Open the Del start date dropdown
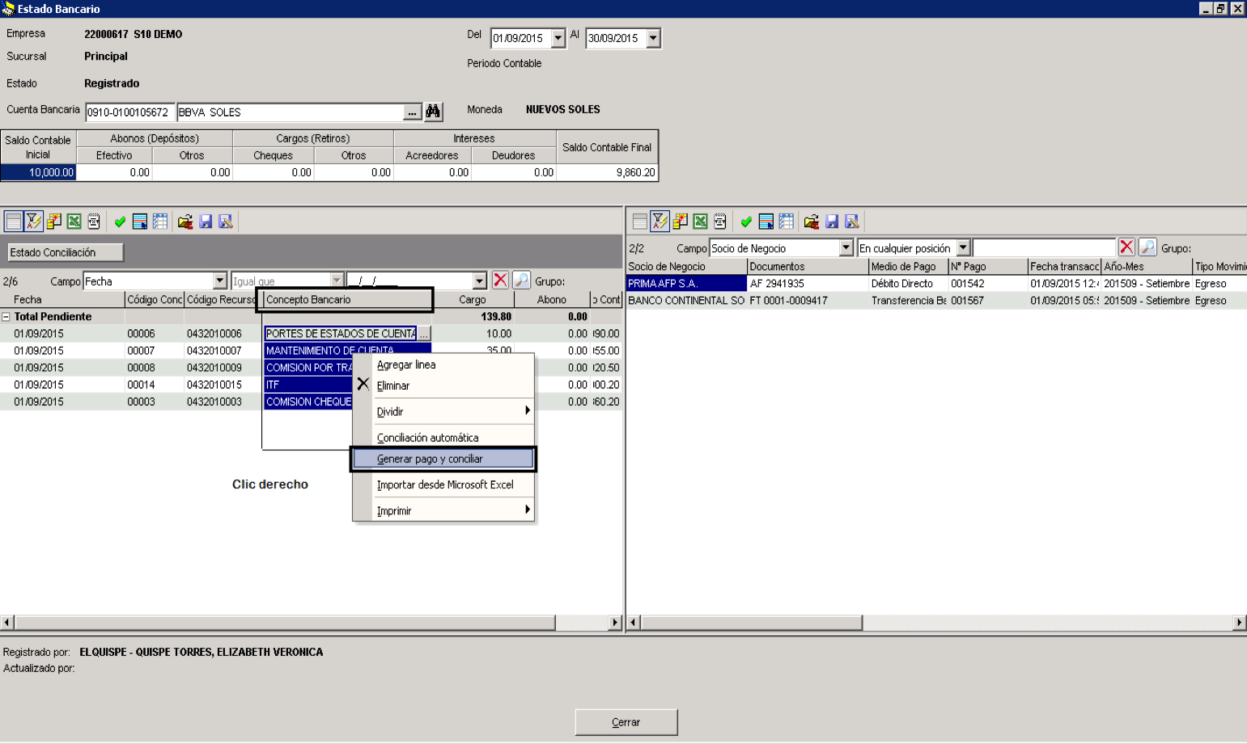1247x744 pixels. pyautogui.click(x=558, y=38)
